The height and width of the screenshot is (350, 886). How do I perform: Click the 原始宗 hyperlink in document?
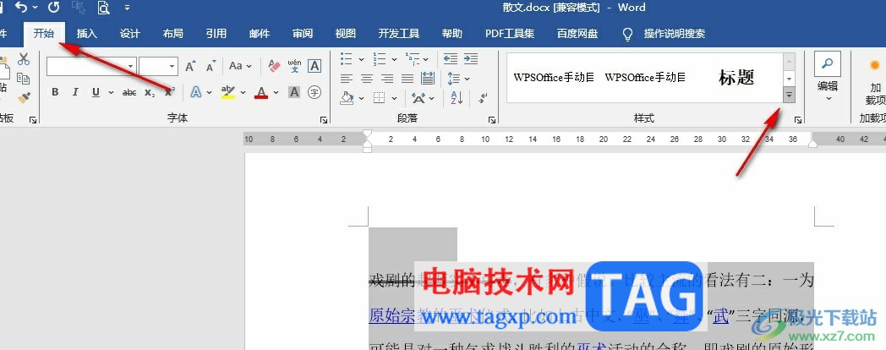(x=391, y=315)
